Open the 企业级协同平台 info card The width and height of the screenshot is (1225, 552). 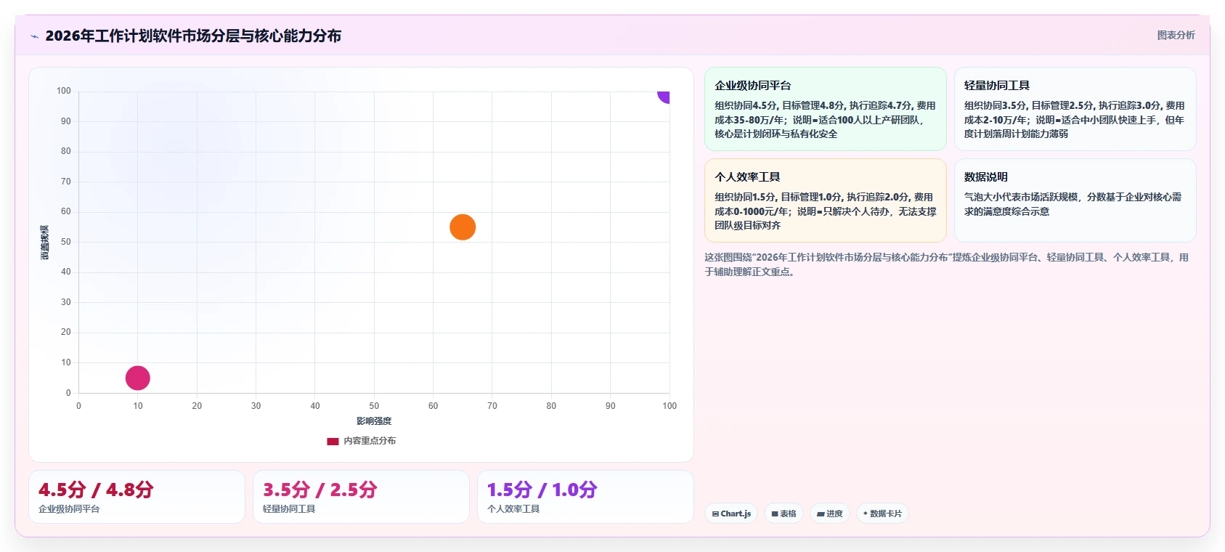point(826,109)
